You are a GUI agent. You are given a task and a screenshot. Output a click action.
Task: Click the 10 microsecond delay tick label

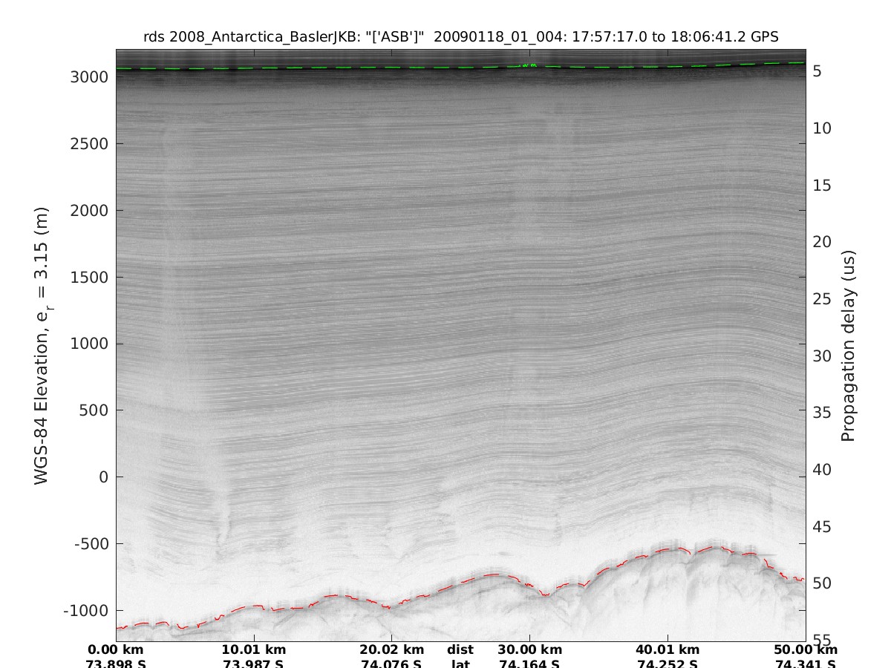point(822,128)
